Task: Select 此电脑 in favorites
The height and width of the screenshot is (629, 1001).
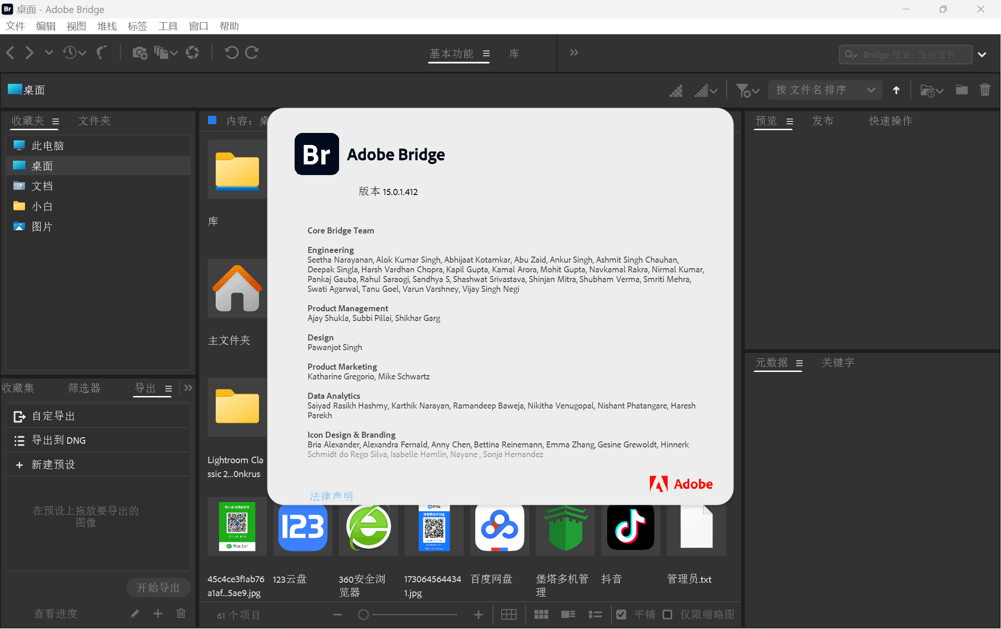Action: pyautogui.click(x=98, y=146)
